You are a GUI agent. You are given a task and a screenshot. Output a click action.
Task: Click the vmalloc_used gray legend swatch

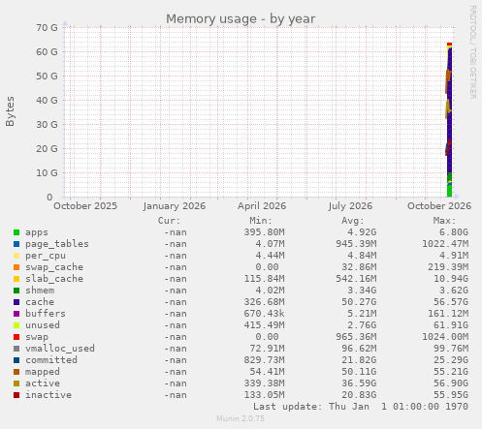pyautogui.click(x=16, y=349)
